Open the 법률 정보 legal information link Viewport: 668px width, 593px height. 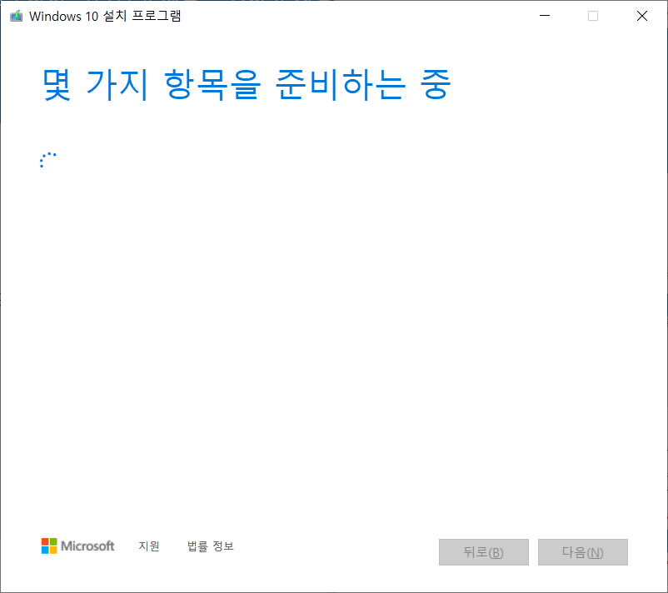tap(211, 546)
